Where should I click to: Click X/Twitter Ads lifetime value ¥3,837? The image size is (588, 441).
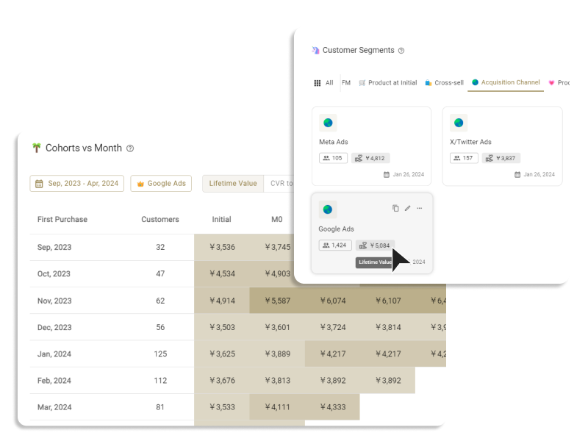(x=501, y=158)
